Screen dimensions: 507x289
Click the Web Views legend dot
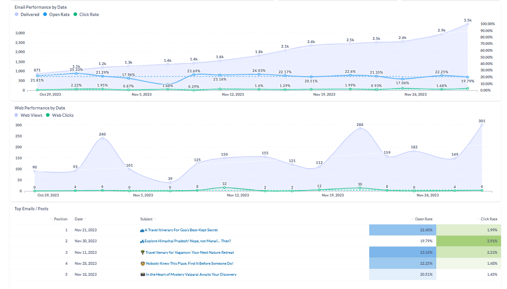[x=17, y=115]
